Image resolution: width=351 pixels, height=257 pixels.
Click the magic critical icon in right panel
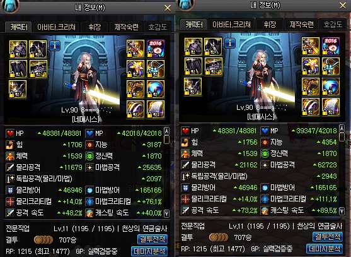click(x=265, y=199)
